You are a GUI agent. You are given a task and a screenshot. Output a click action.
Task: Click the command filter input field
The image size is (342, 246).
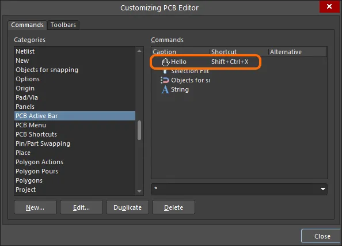click(235, 189)
